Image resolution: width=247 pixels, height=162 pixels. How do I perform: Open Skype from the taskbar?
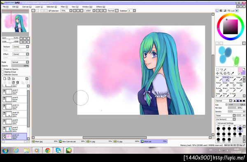click(58, 150)
